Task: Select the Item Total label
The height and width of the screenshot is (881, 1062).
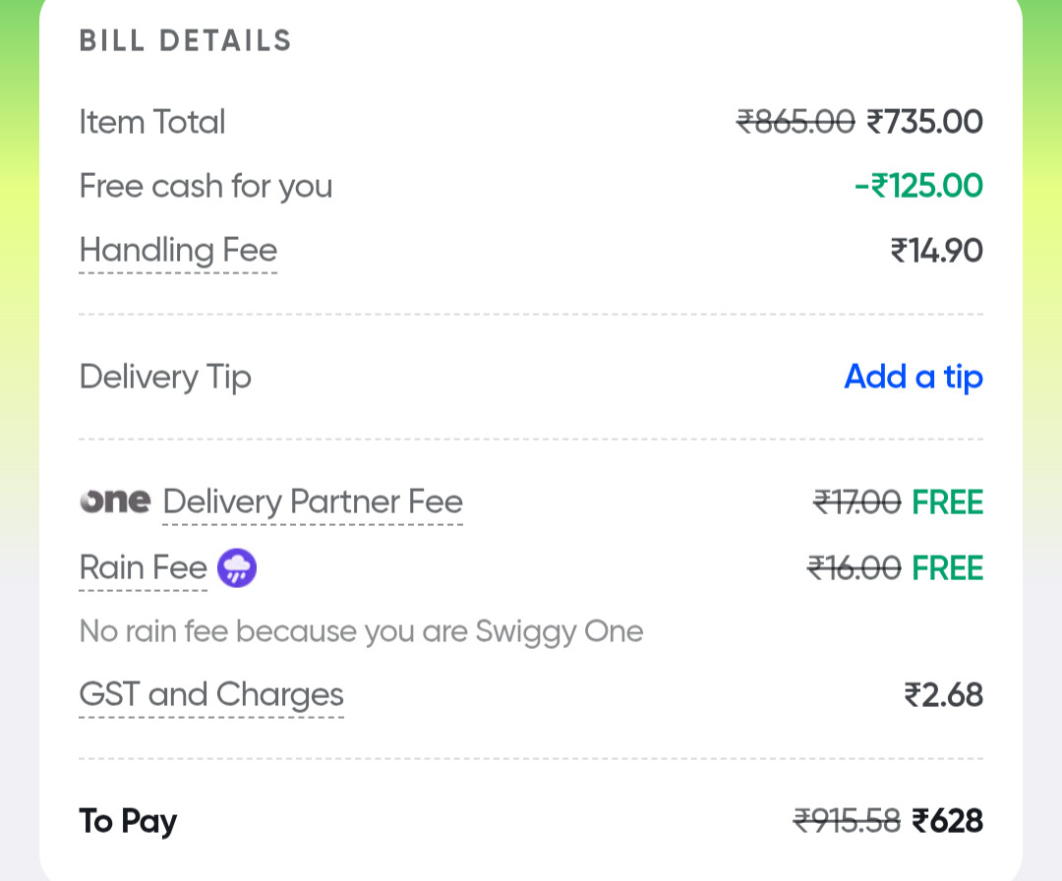Action: coord(152,122)
